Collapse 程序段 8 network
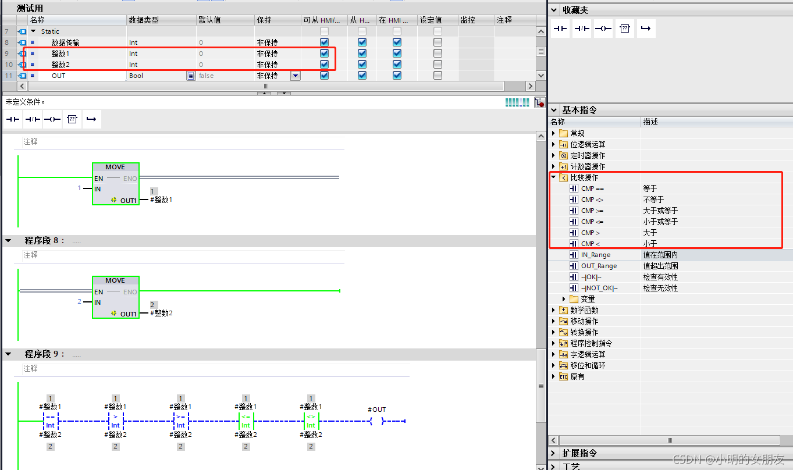 tap(8, 240)
